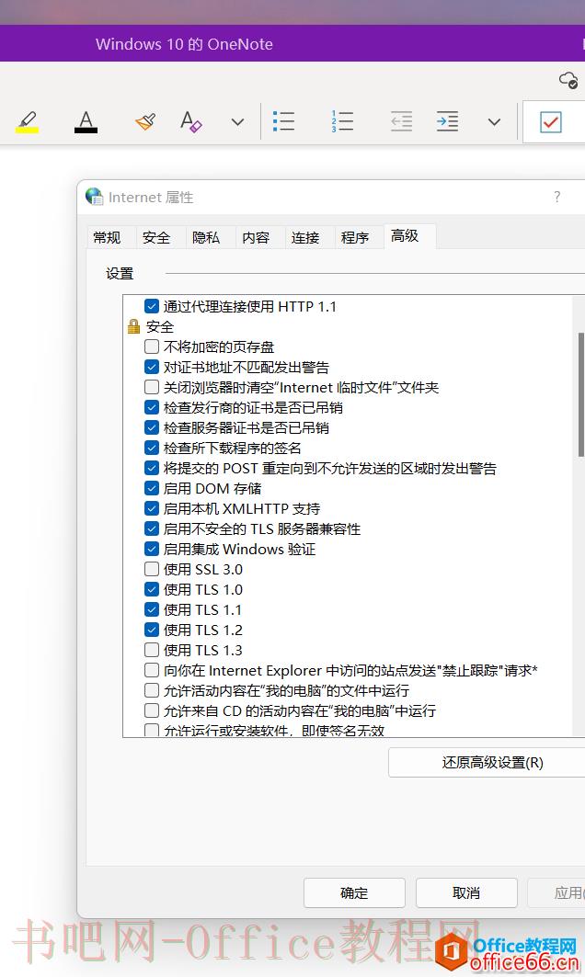The image size is (585, 977).
Task: Click the clear formatting eraser icon
Action: click(190, 121)
